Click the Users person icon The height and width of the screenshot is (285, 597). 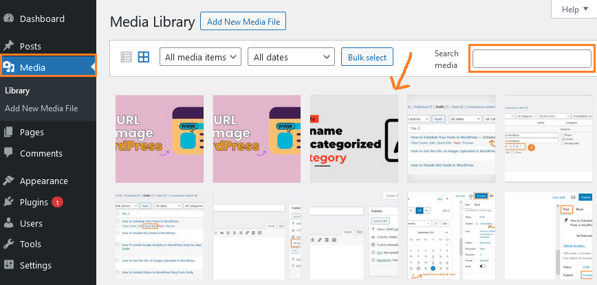tap(8, 223)
